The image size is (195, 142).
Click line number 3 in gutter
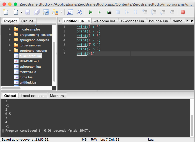(x=64, y=36)
